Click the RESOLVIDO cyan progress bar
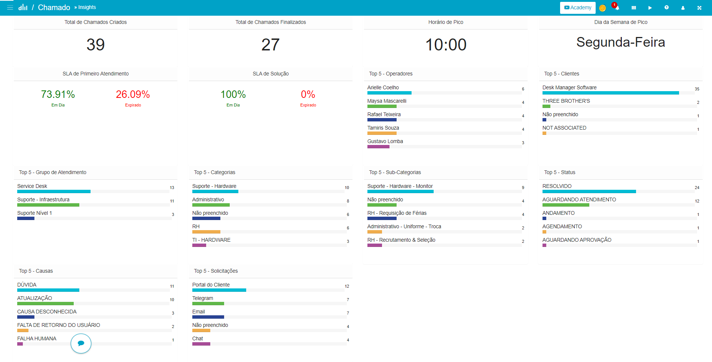This screenshot has height=362, width=712. pos(589,192)
